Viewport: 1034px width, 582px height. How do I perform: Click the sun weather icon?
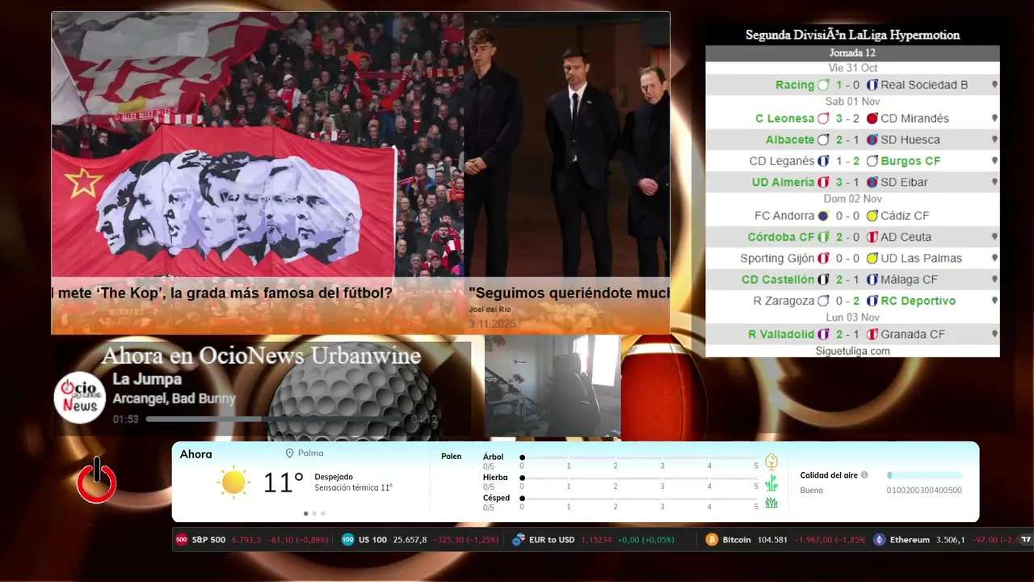pos(233,482)
